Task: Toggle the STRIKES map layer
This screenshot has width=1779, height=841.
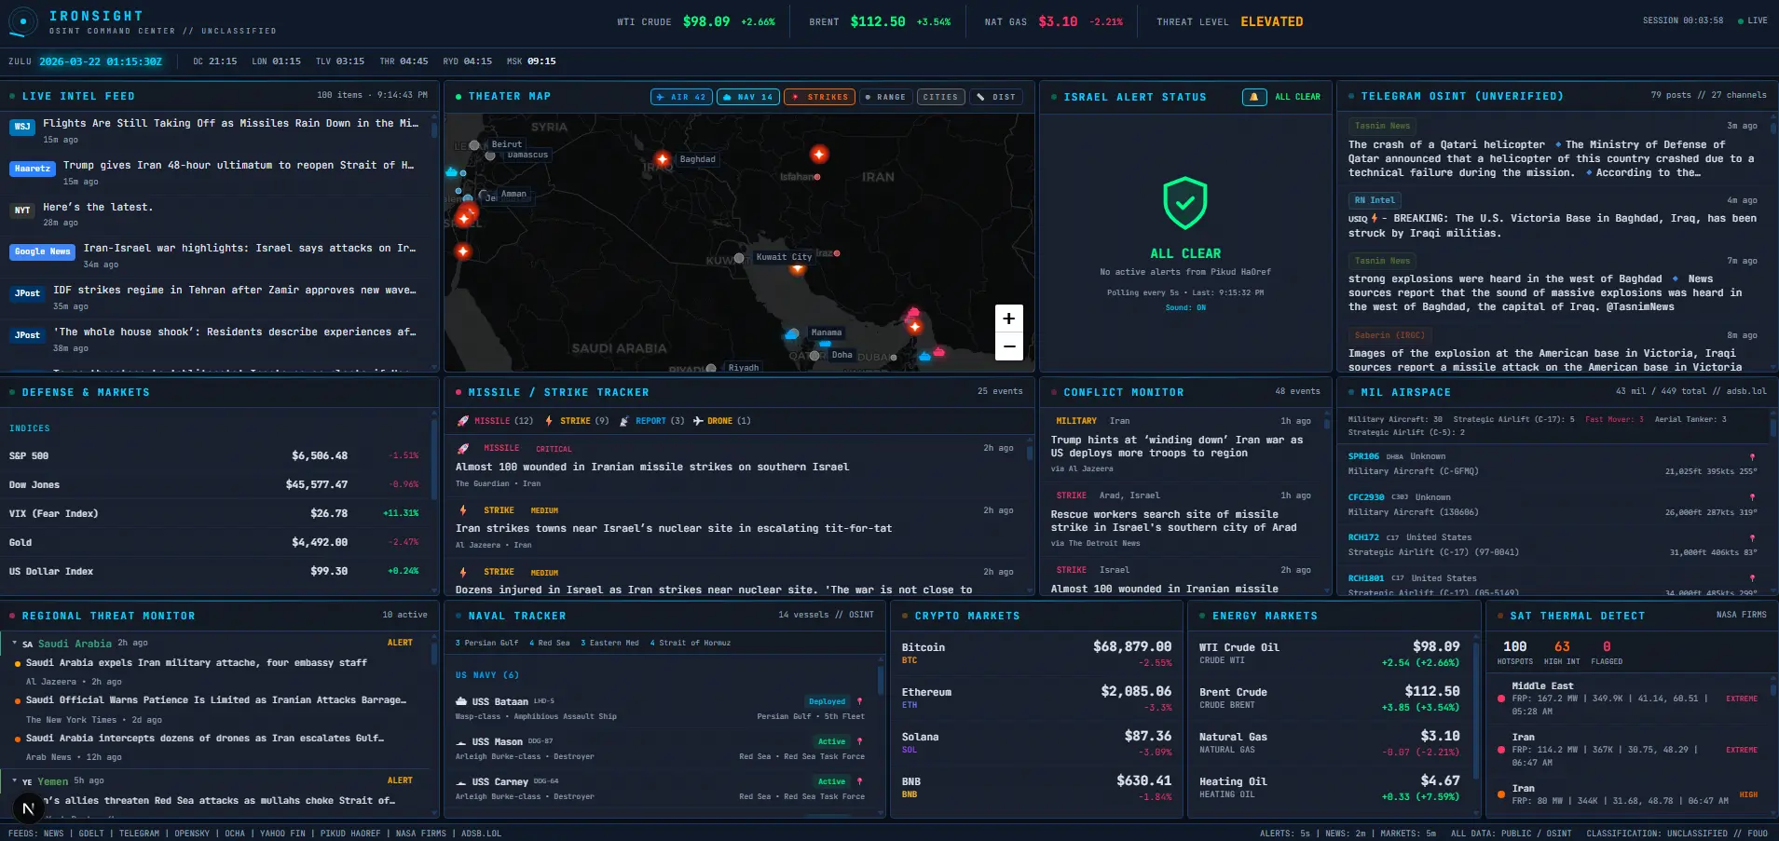Action: (x=820, y=97)
